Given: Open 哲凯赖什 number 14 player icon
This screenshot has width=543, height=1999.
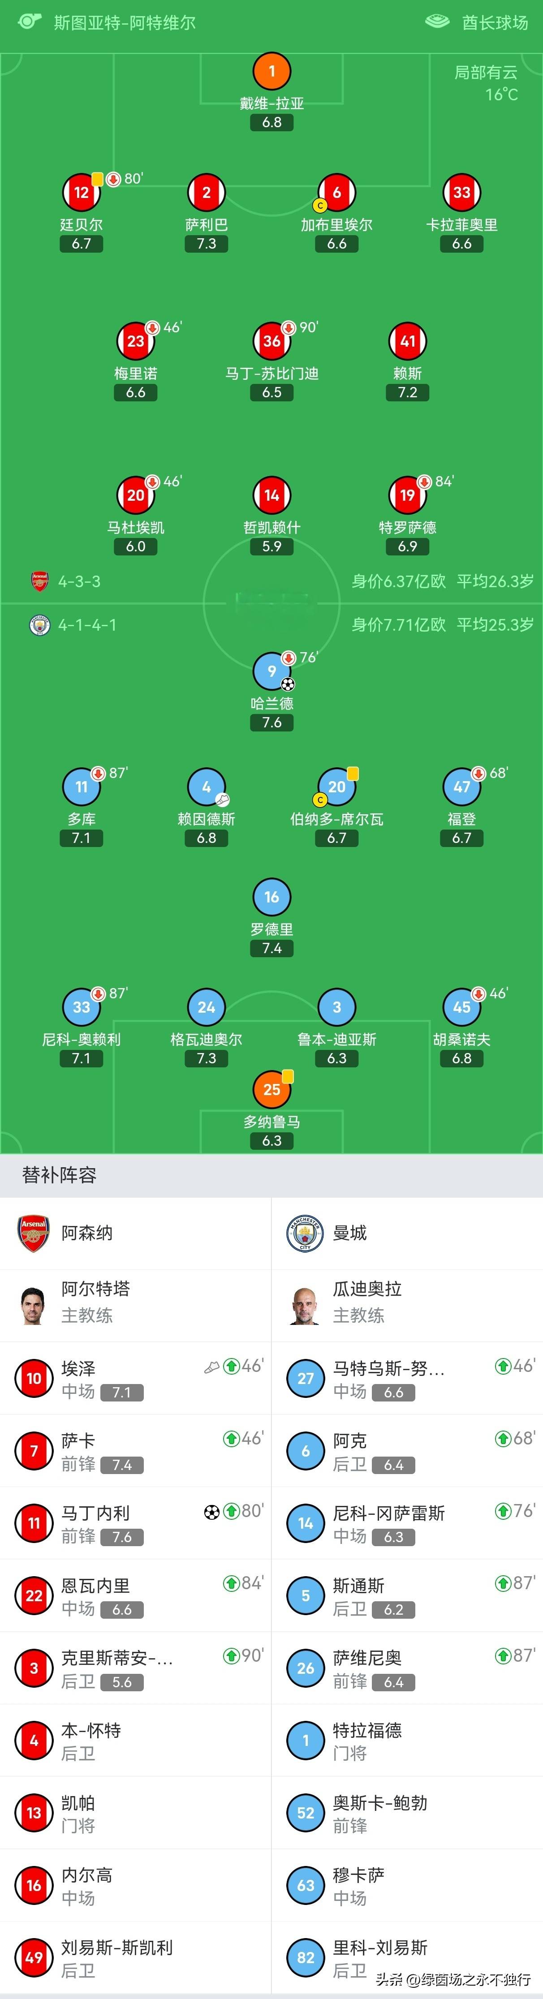Looking at the screenshot, I should pos(271,495).
